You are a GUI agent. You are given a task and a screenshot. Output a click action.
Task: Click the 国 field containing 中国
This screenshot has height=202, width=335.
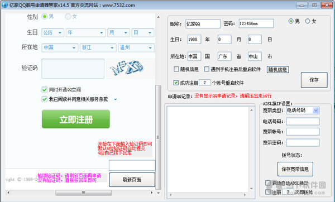194,56
